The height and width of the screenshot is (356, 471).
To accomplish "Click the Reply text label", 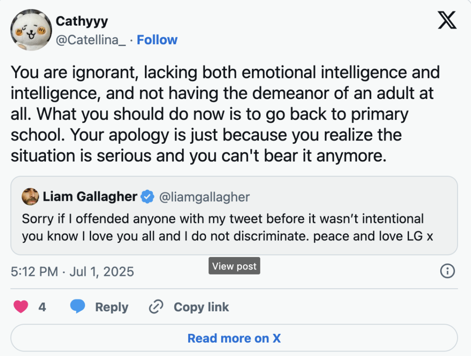I will pos(111,307).
